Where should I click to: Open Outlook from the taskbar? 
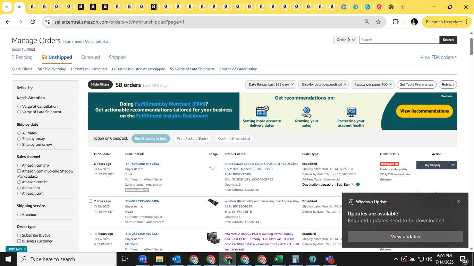[x=176, y=259]
